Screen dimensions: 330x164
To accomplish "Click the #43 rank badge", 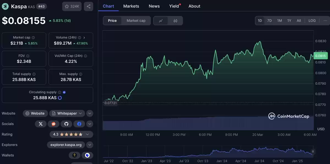I will (42, 7).
